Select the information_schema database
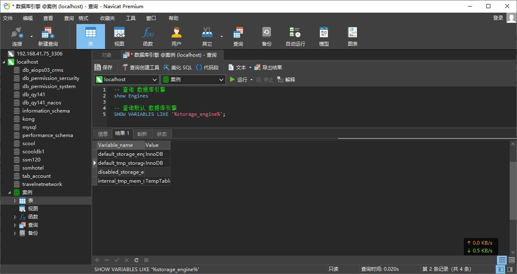The height and width of the screenshot is (274, 517). (x=45, y=111)
